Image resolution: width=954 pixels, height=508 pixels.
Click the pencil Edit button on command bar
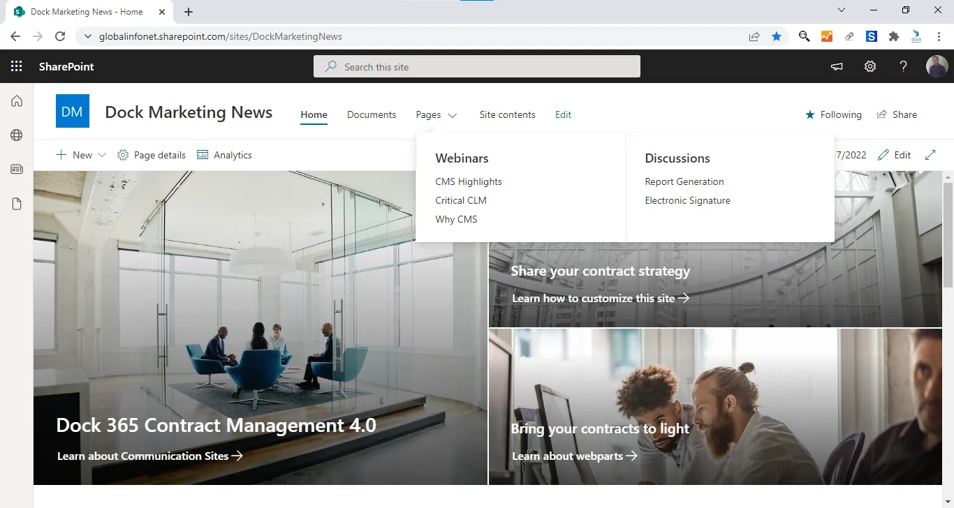(x=895, y=155)
